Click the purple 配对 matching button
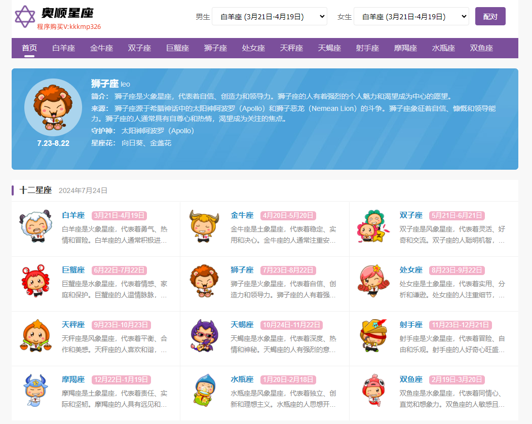 [490, 16]
